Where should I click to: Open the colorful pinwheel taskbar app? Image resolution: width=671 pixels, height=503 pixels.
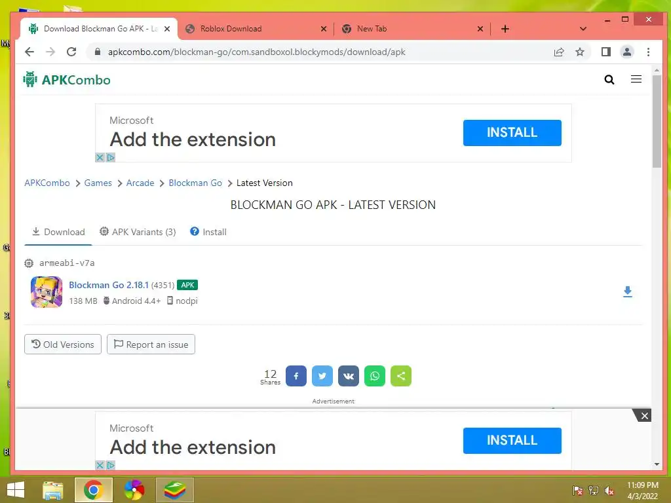(x=134, y=490)
